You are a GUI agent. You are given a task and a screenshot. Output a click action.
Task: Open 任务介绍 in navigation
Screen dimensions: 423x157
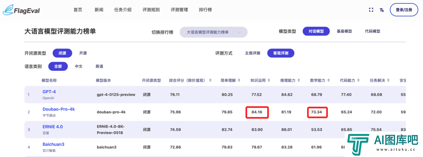coord(123,10)
